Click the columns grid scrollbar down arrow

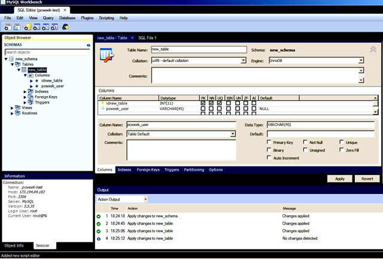pyautogui.click(x=375, y=112)
